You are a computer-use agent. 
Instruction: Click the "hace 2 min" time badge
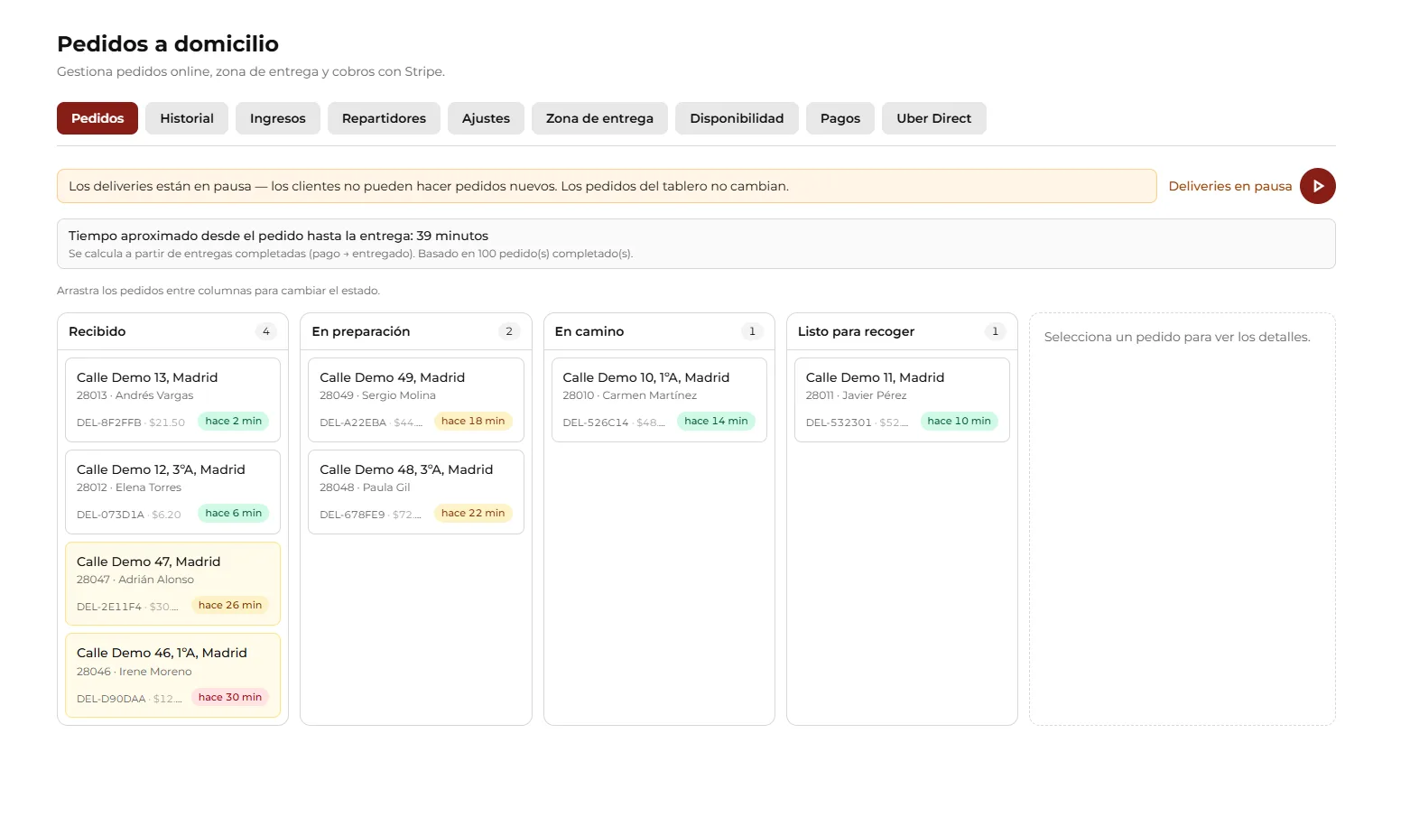pyautogui.click(x=233, y=421)
